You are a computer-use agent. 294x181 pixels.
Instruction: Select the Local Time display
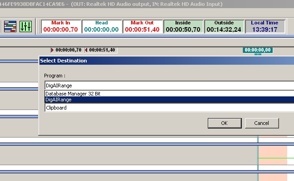click(265, 27)
